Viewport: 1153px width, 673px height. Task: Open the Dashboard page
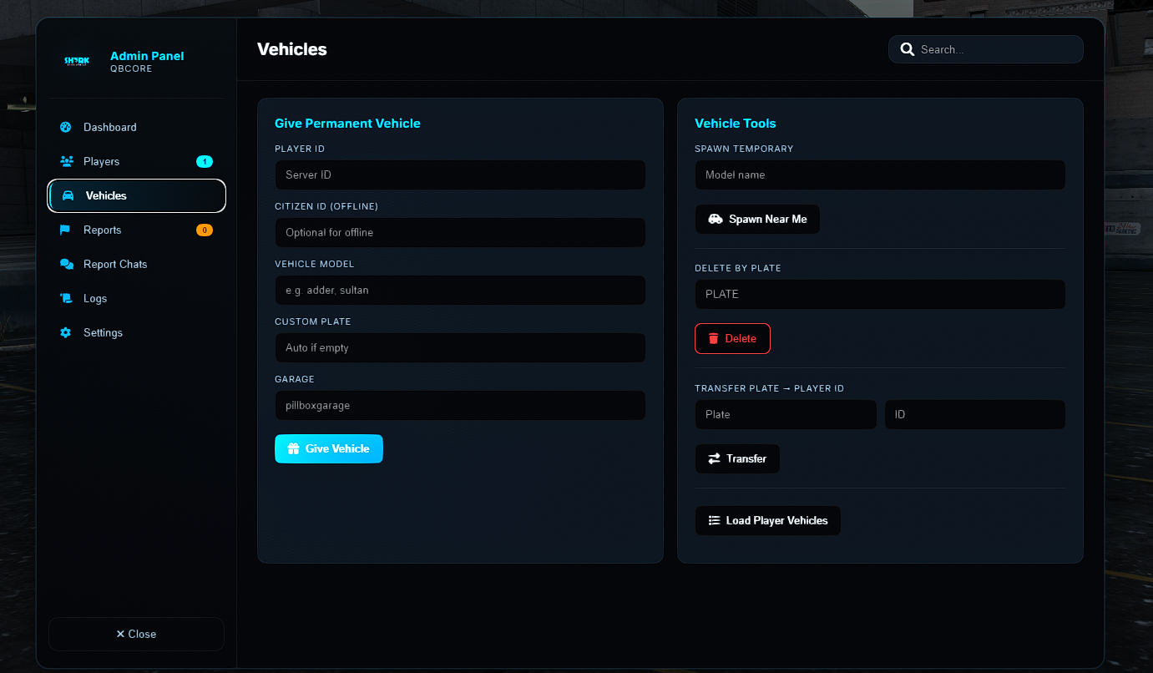point(137,127)
